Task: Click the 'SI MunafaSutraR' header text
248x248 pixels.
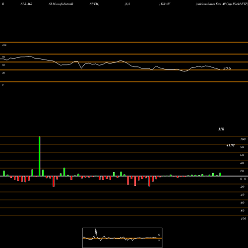Action: (x=61, y=4)
